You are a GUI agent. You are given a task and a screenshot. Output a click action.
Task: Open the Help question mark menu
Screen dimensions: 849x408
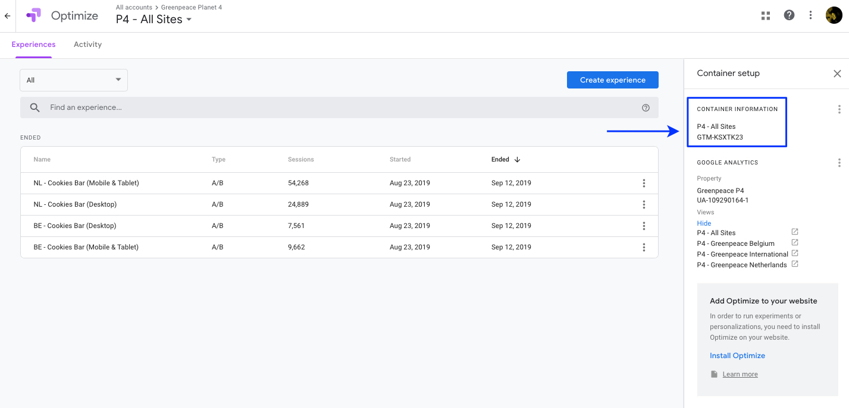[x=789, y=15]
